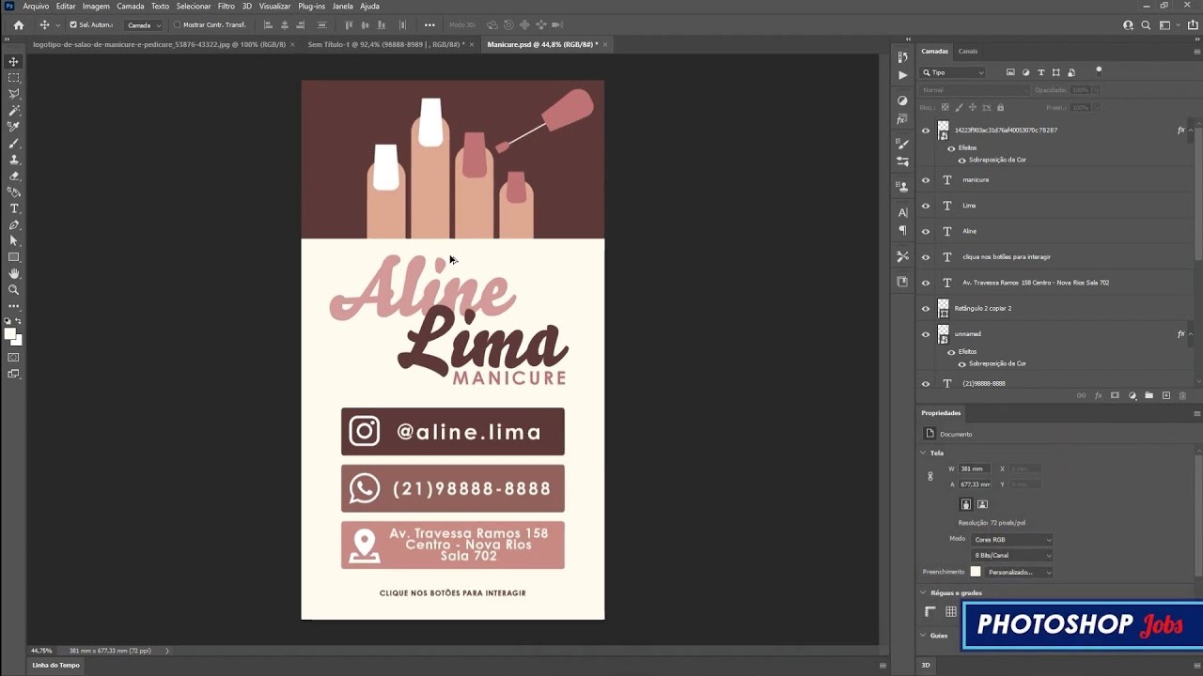Show rulers icon in Réguas e grades
The height and width of the screenshot is (676, 1203).
coord(930,611)
